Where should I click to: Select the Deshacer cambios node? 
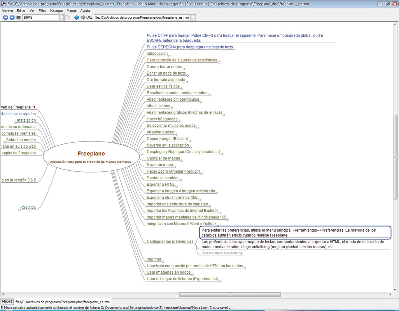pyautogui.click(x=163, y=178)
